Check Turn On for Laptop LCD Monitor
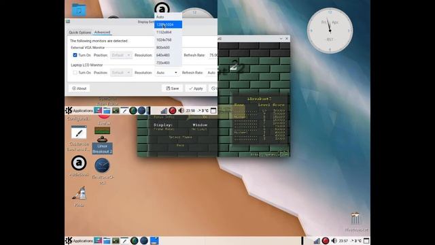Image resolution: width=435 pixels, height=245 pixels. (x=75, y=73)
